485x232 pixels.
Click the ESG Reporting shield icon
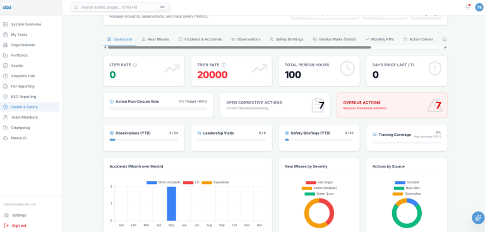point(5,97)
